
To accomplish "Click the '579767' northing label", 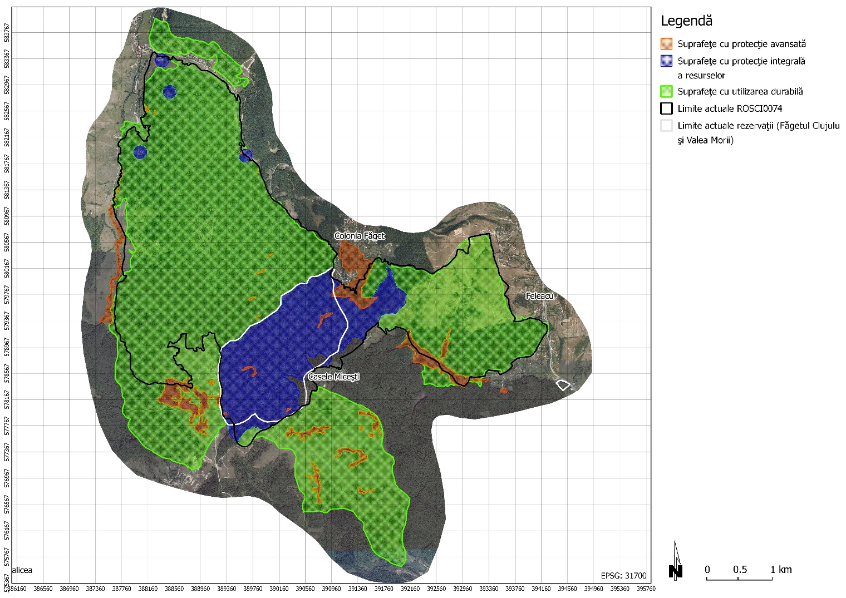I will tap(7, 295).
